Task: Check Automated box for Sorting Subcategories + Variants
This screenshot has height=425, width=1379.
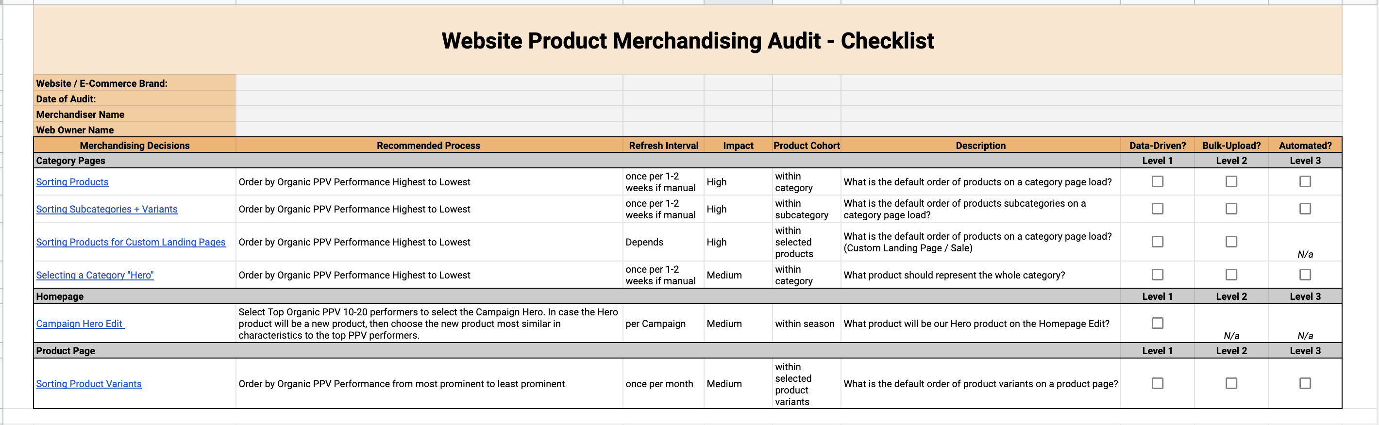Action: click(1305, 209)
